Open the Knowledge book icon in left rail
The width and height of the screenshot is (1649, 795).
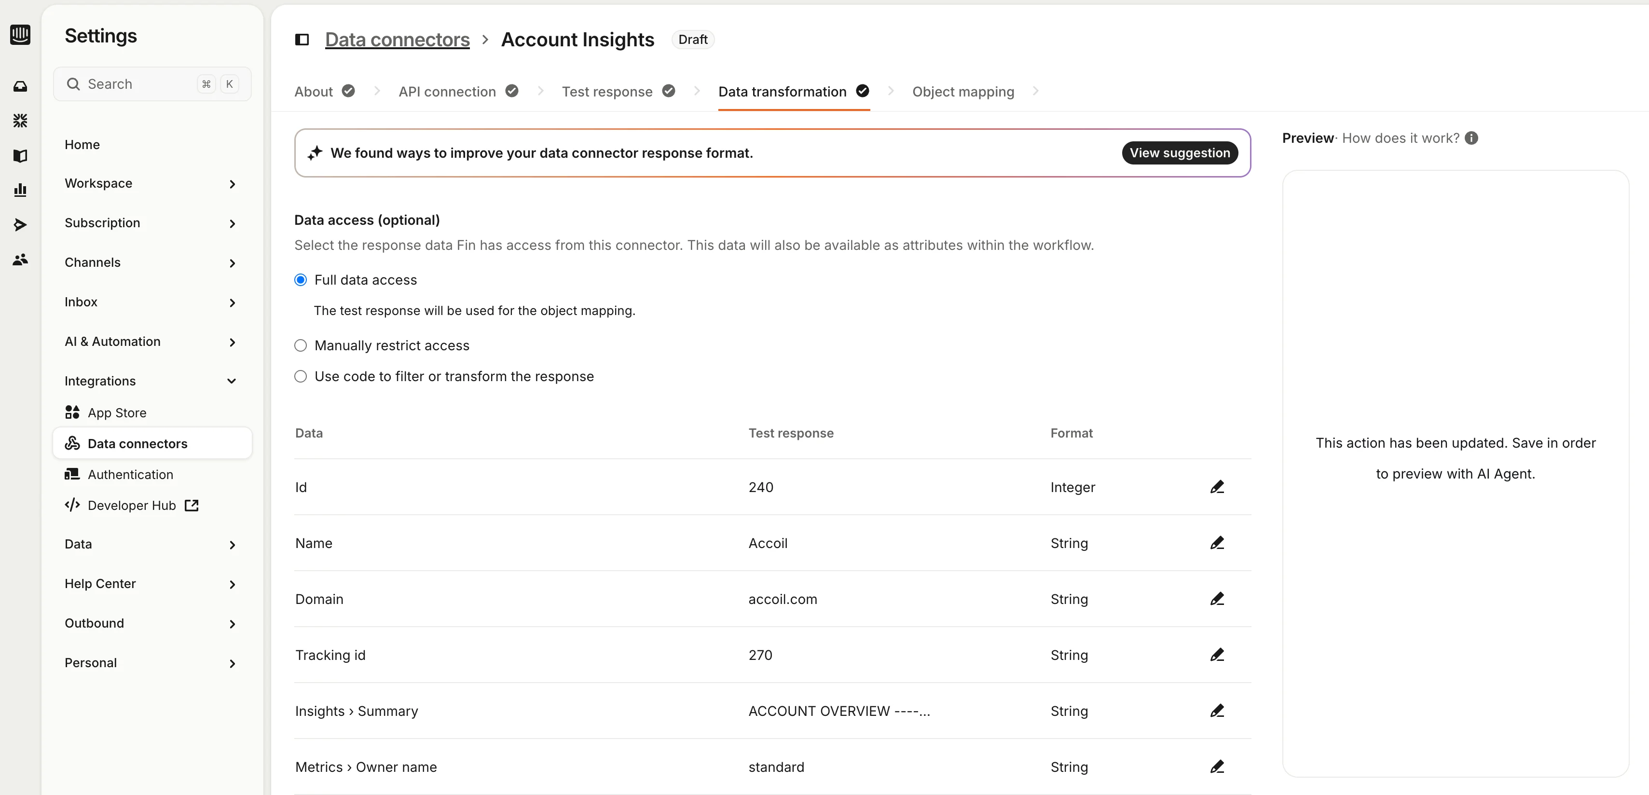point(20,155)
